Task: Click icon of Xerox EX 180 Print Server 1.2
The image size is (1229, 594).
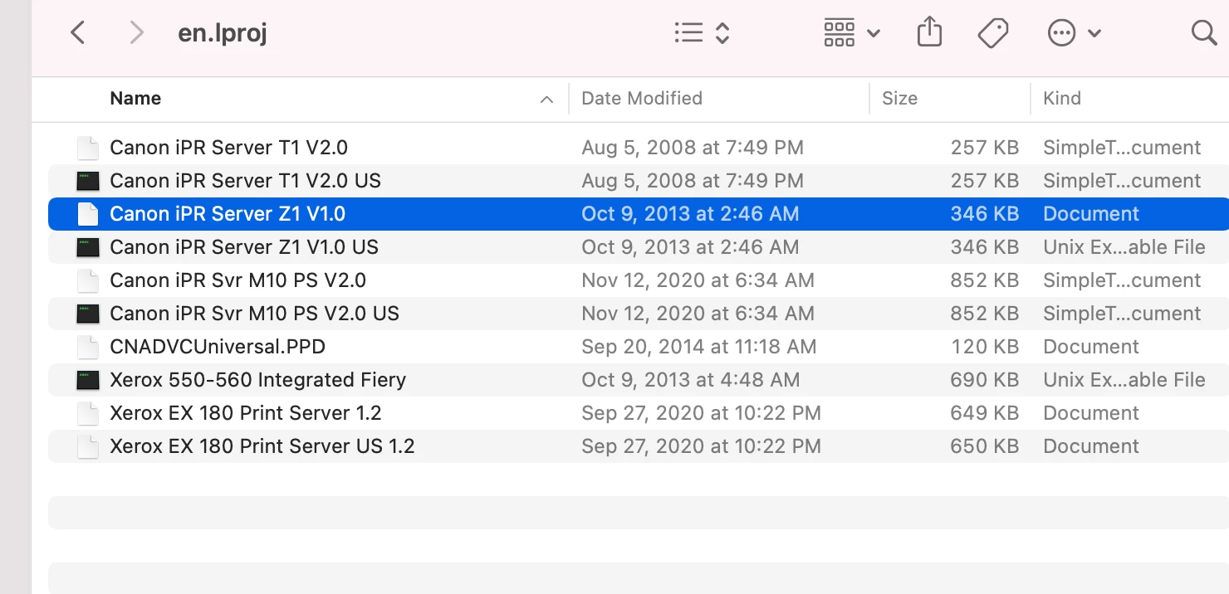Action: tap(87, 413)
